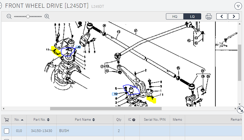Click the zoom slider handle
244x140 pixels.
(28, 17)
